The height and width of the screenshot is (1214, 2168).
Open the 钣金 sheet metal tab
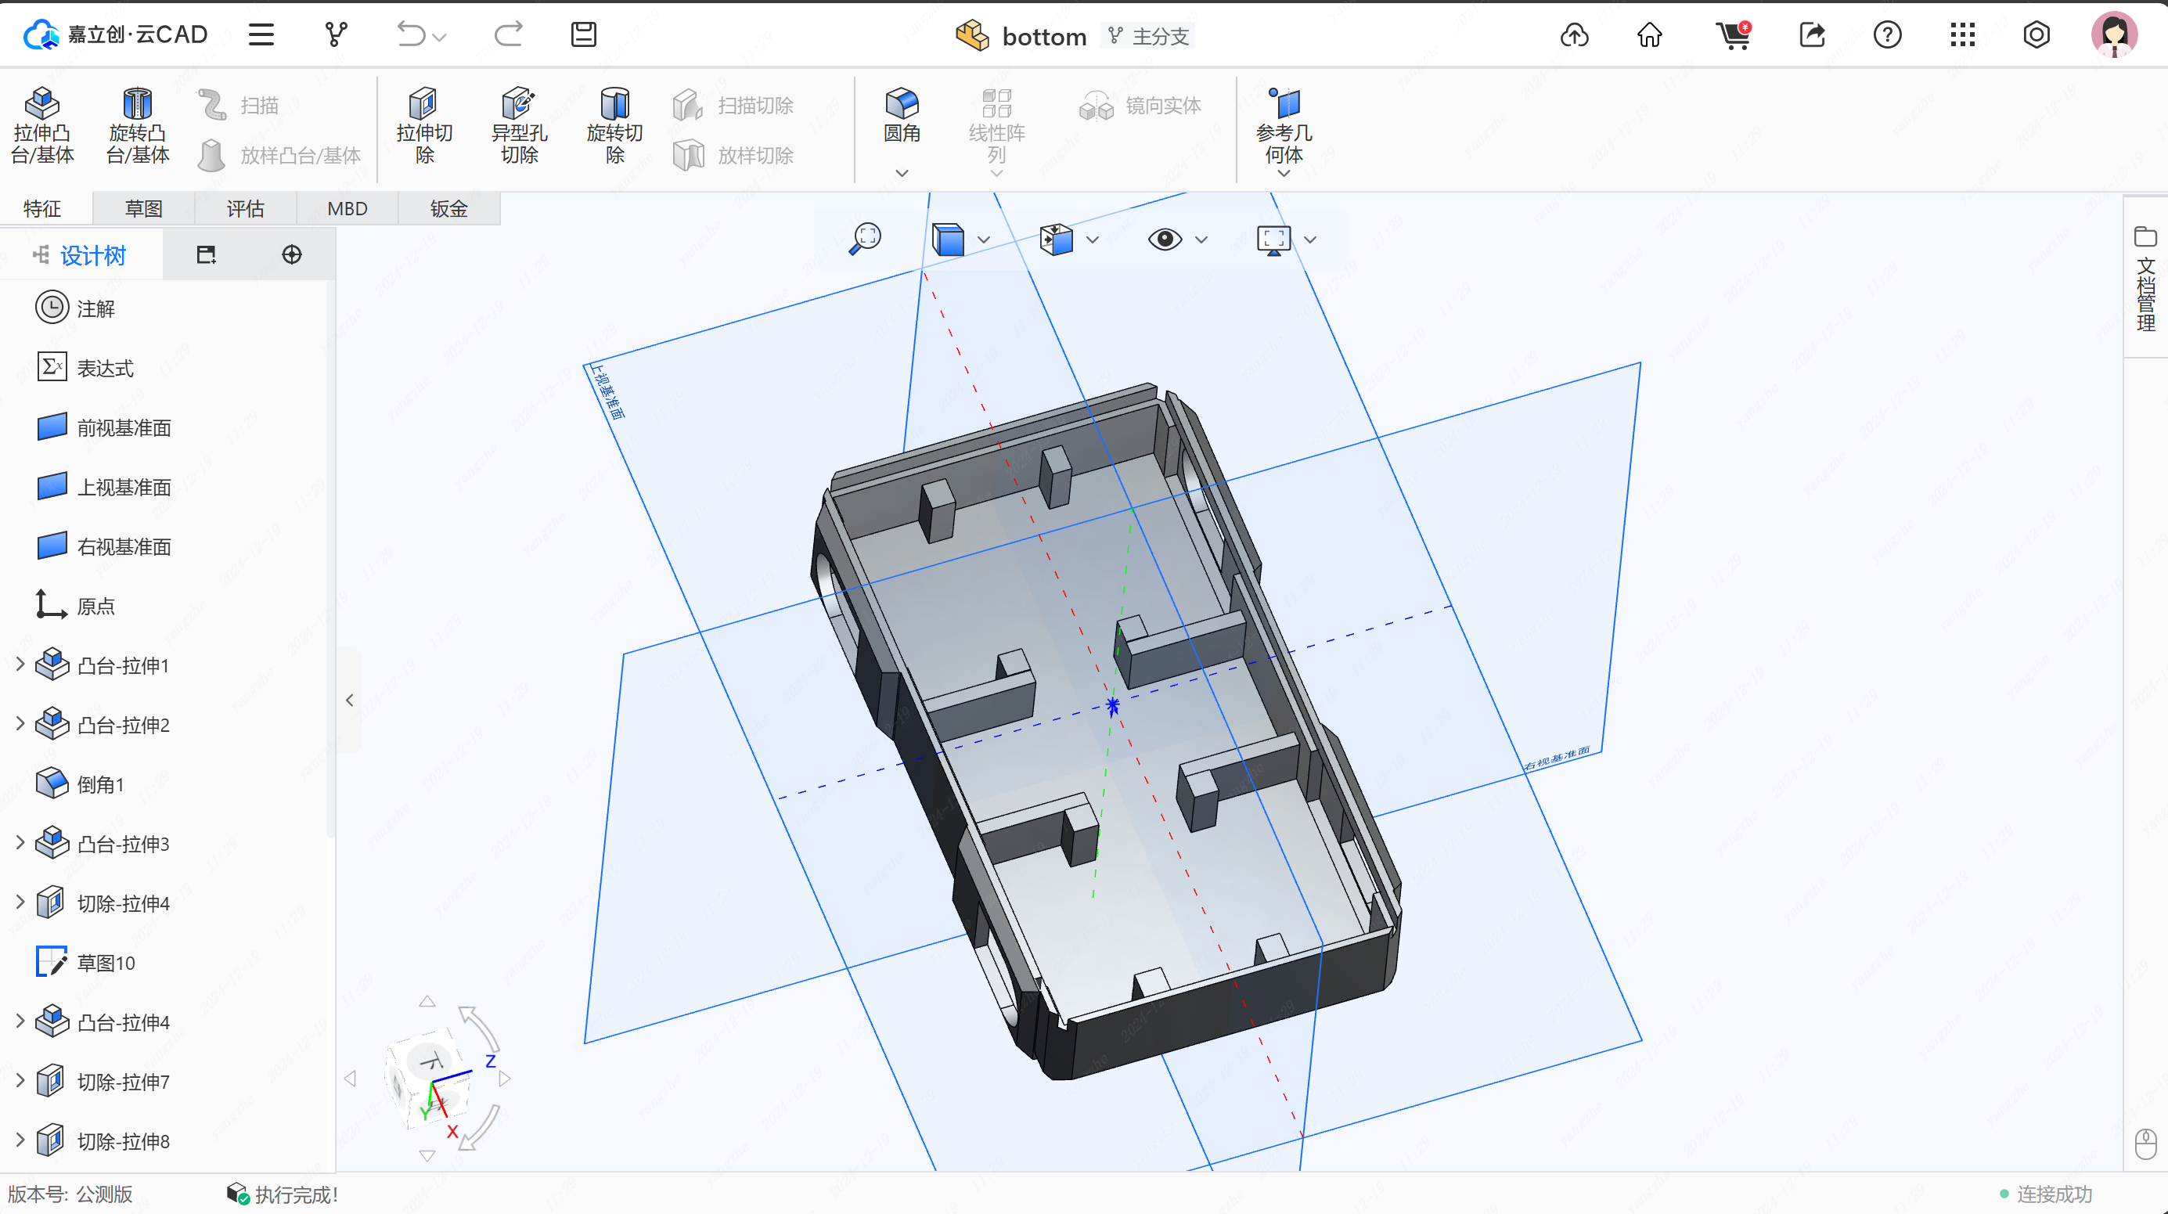pyautogui.click(x=448, y=208)
